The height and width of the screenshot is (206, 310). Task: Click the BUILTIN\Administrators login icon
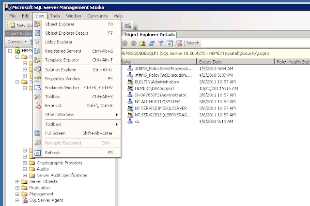pyautogui.click(x=130, y=82)
